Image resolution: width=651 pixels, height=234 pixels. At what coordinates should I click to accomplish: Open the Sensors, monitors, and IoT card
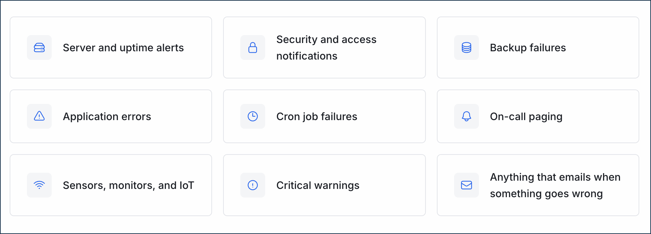tap(111, 185)
